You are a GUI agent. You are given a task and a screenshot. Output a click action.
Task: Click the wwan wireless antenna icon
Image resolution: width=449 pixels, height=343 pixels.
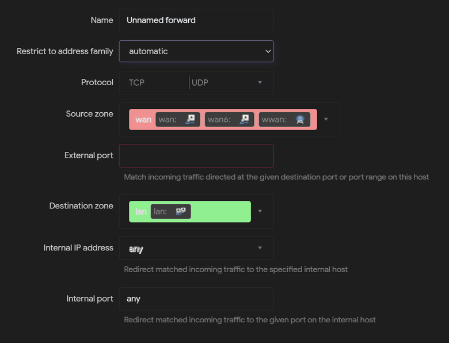300,119
